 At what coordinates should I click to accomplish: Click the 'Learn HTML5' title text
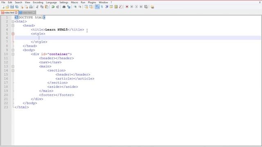coord(56,29)
